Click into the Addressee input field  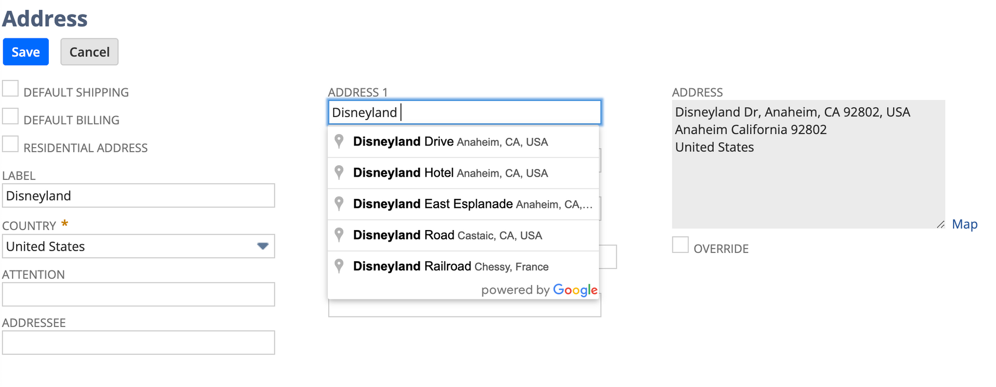(x=139, y=342)
